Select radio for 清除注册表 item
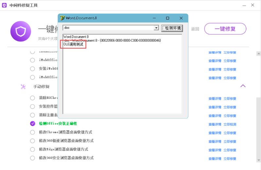The height and width of the screenshot is (170, 261). [x=32, y=115]
